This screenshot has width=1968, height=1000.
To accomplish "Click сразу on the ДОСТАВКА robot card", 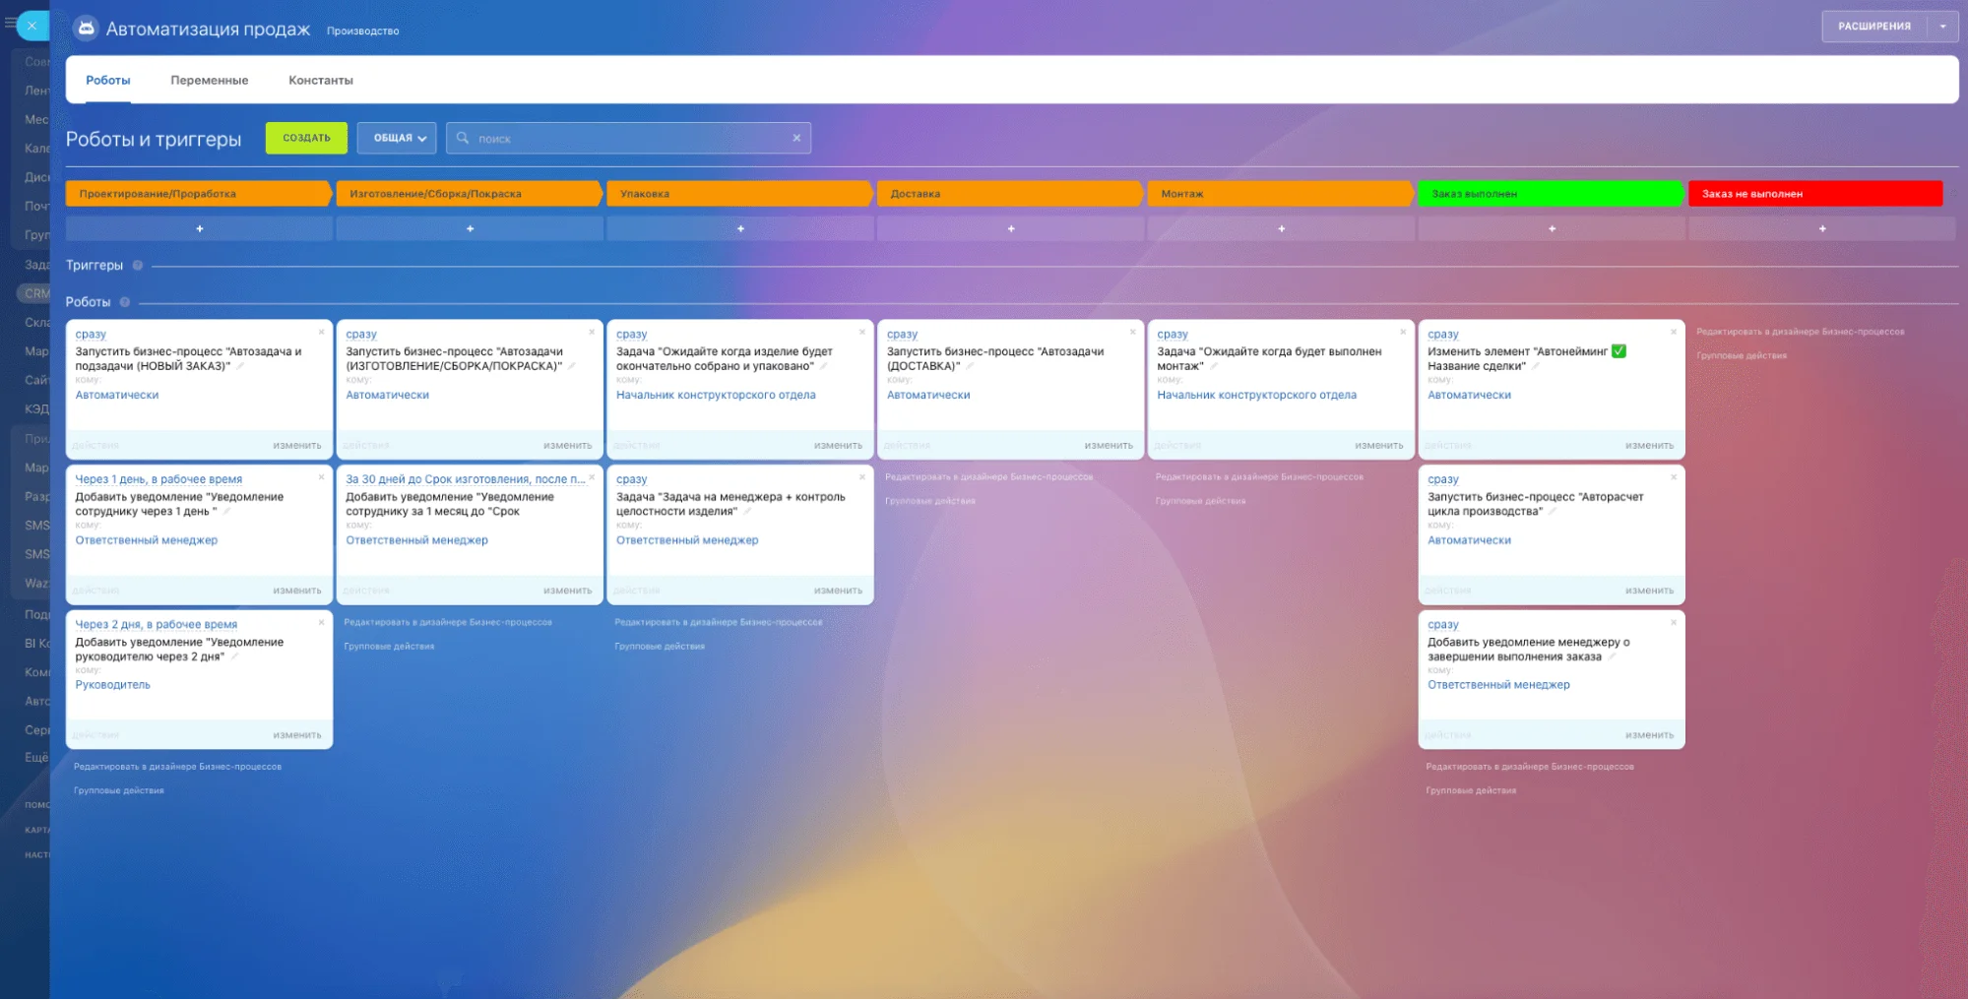I will coord(902,335).
